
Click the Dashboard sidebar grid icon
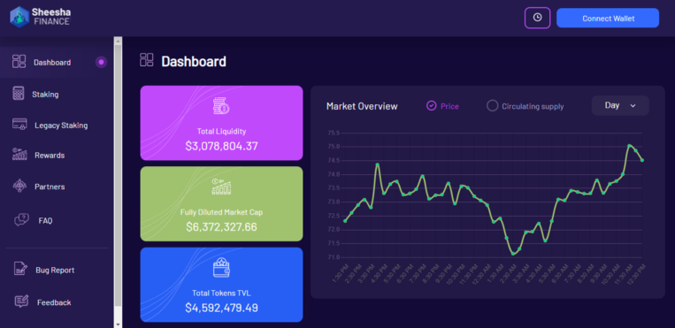19,61
